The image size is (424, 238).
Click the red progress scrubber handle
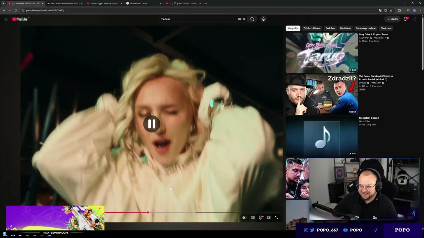pos(148,213)
